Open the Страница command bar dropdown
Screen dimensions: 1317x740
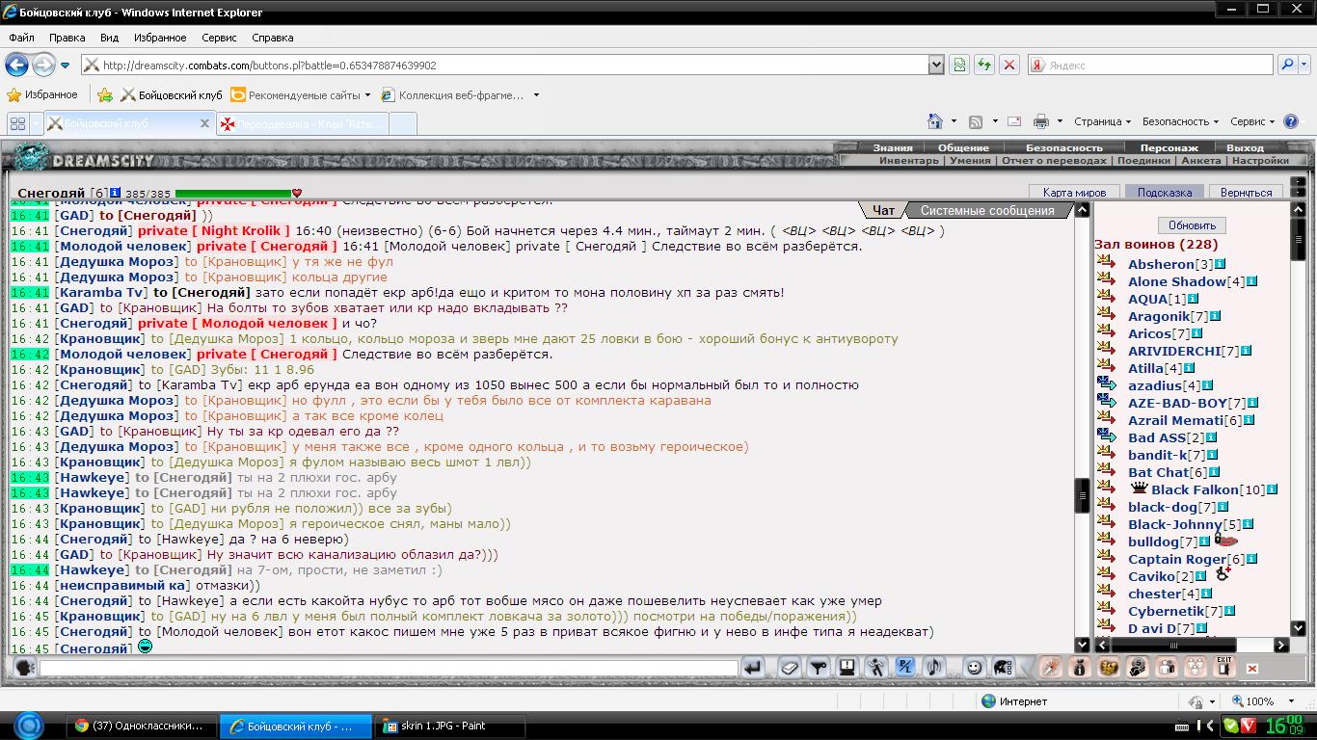(1102, 121)
